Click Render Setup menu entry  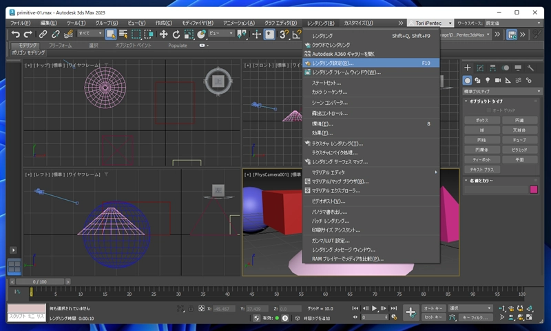(371, 63)
